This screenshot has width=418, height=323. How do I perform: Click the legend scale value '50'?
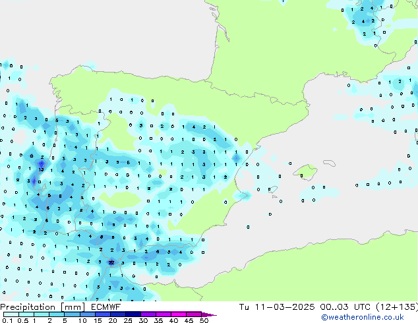tap(204, 320)
